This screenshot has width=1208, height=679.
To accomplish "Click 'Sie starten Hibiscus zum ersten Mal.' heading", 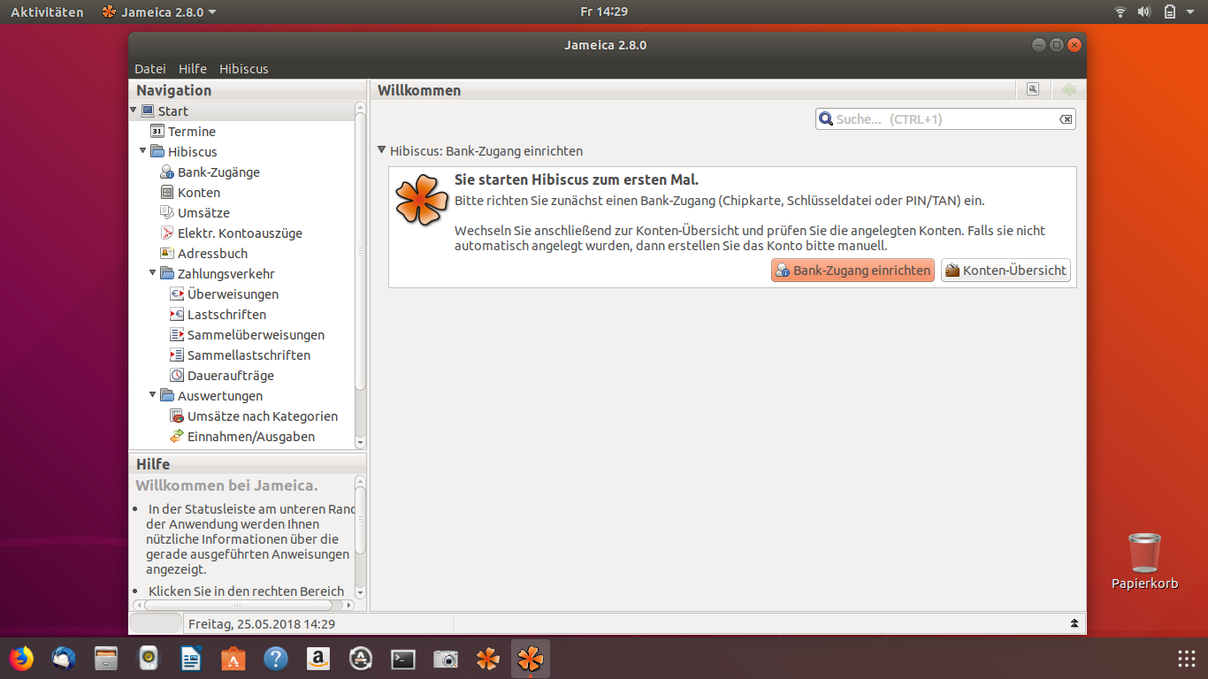I will (577, 180).
